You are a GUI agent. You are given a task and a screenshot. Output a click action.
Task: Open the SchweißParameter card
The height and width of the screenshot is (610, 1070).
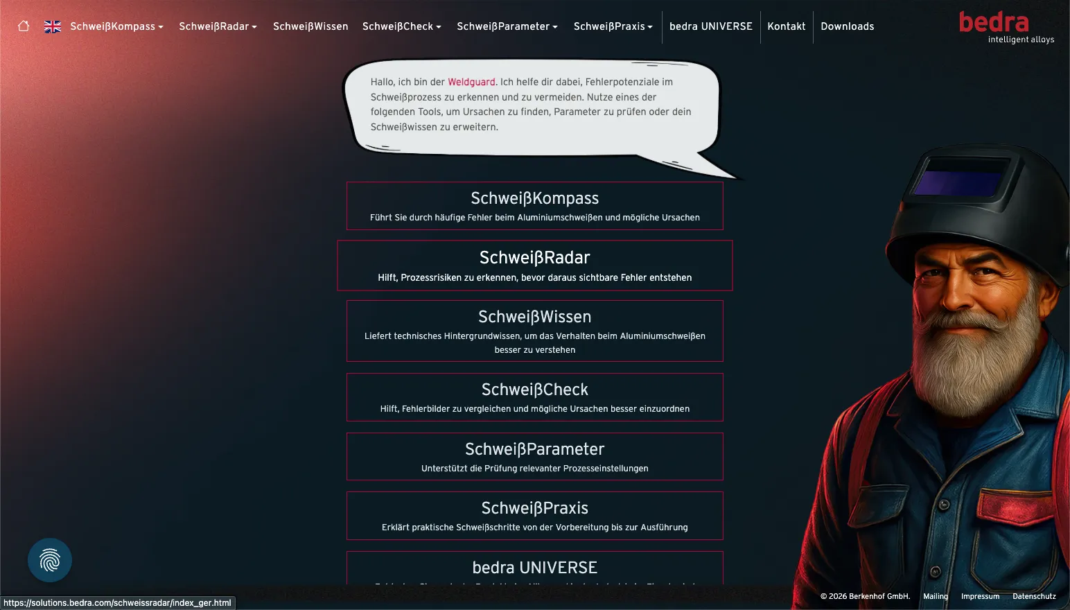(x=535, y=457)
